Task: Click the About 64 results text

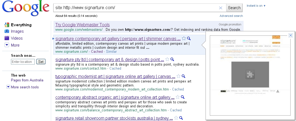Action: pos(76,16)
